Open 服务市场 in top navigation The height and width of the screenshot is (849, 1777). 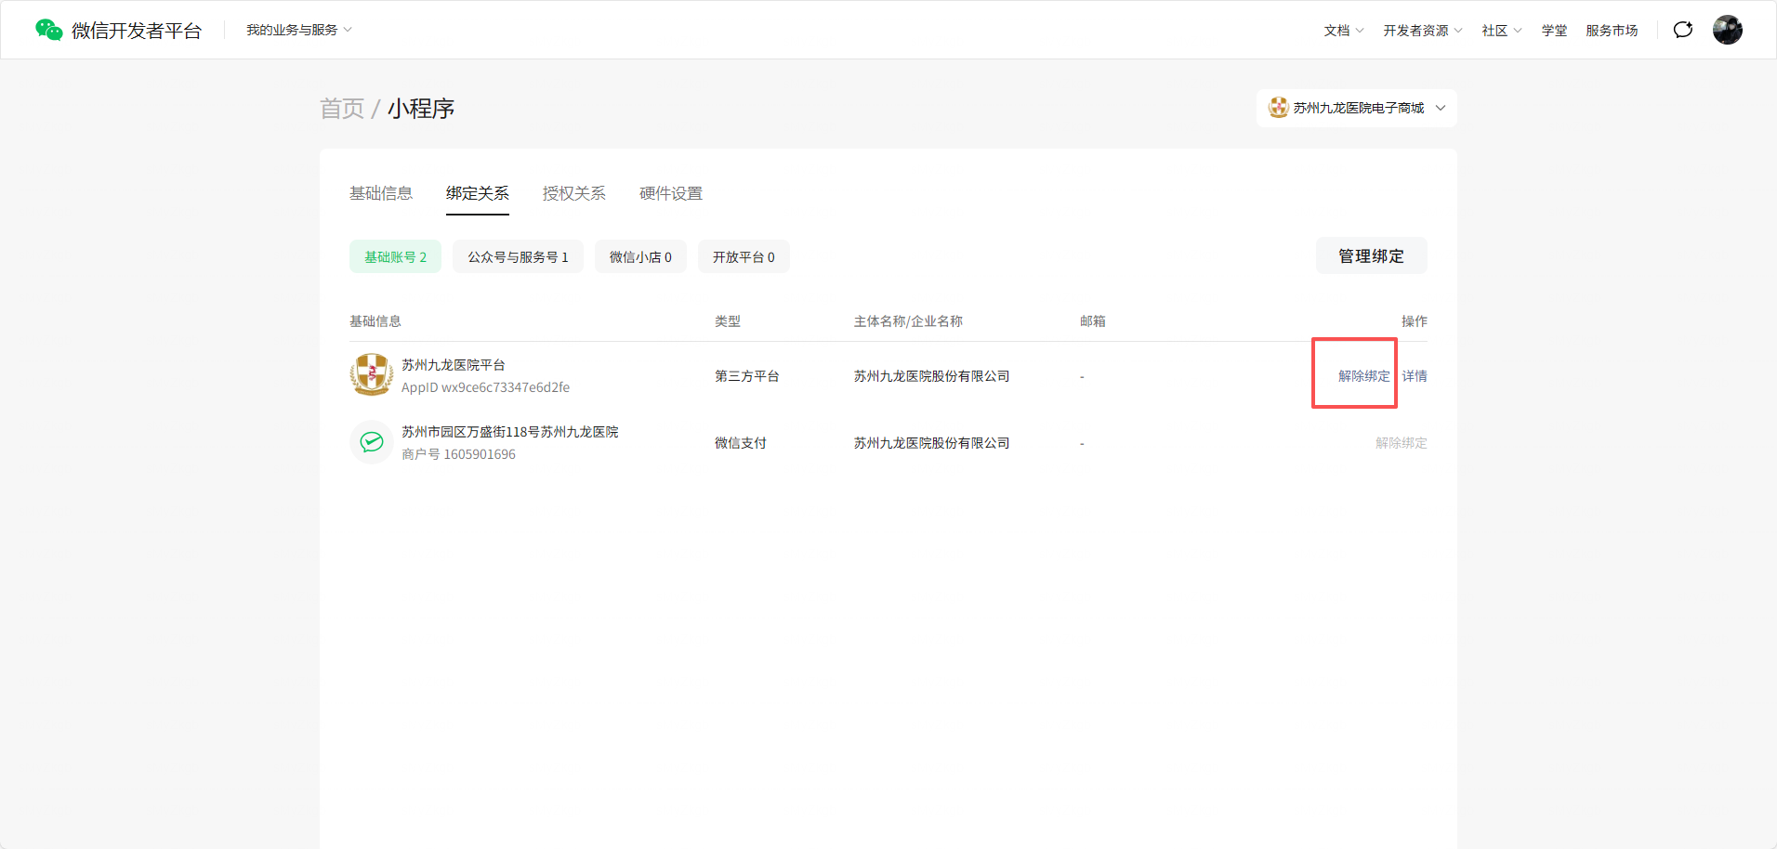point(1612,31)
